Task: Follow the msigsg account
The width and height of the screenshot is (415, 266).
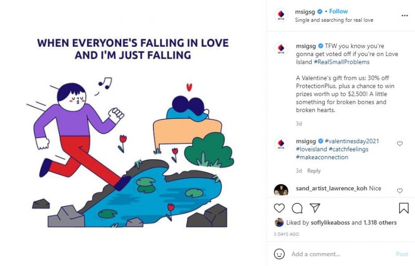Action: (x=339, y=11)
